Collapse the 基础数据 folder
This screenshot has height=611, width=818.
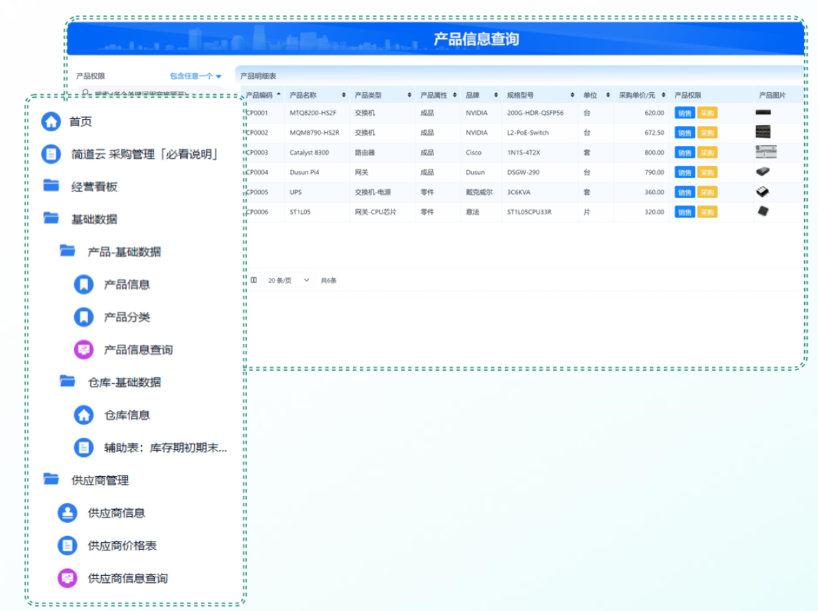(51, 219)
